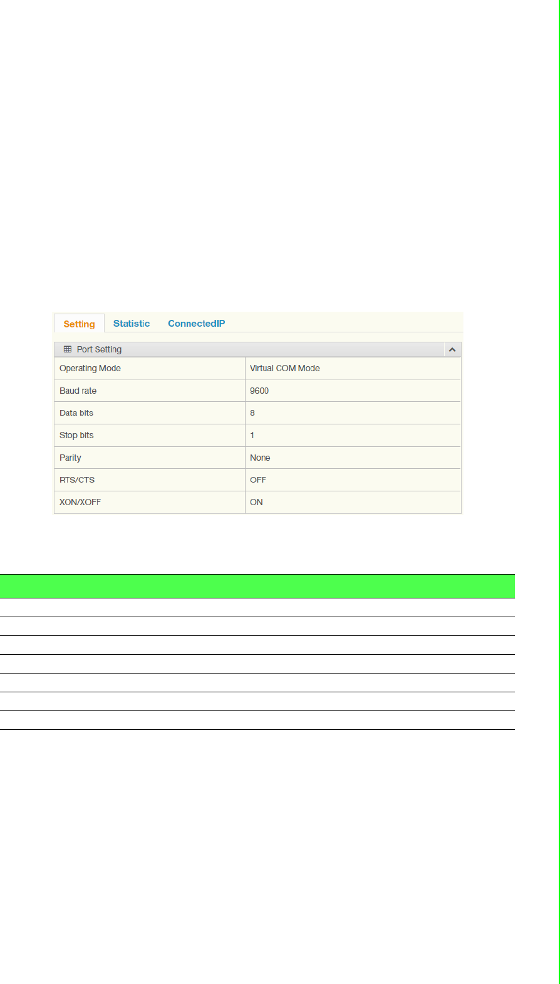
Task: Select the Stop bits label
Action: click(76, 435)
